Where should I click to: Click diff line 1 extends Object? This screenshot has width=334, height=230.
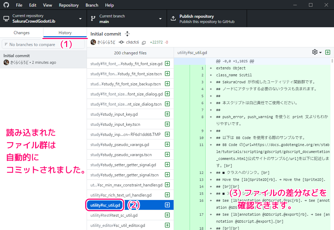pos(231,68)
